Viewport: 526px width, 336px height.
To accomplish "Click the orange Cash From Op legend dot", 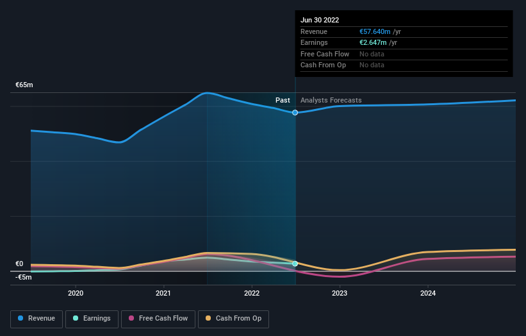I will click(208, 318).
